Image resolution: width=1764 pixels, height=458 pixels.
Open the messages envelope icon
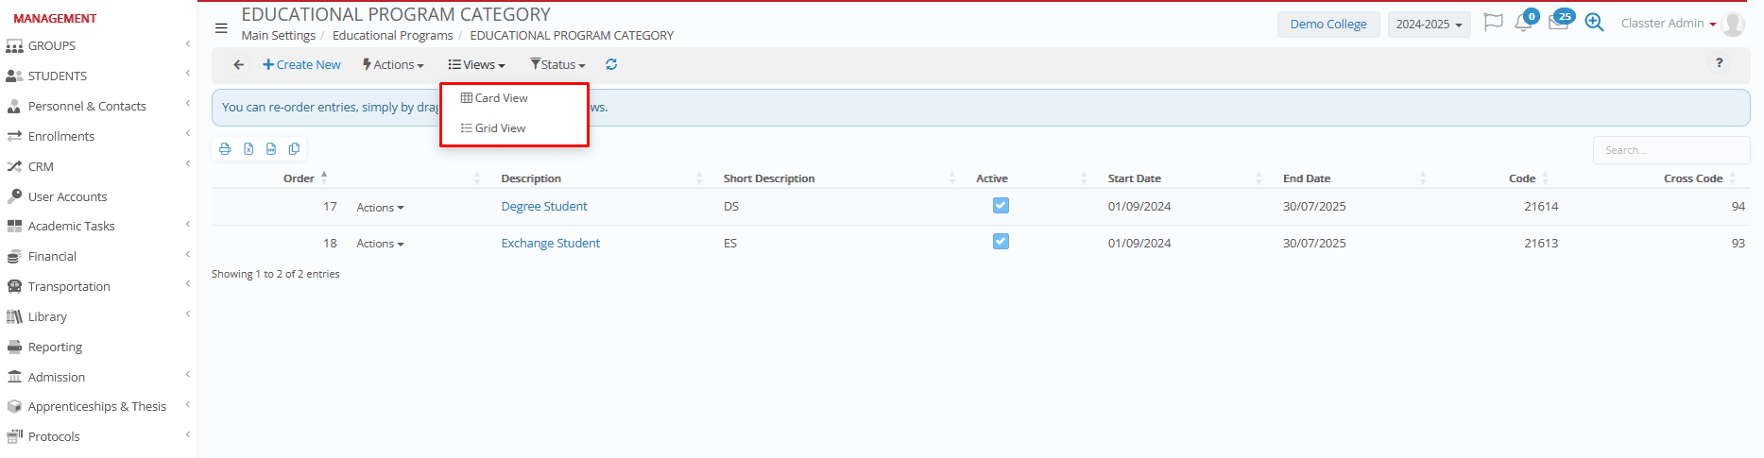click(x=1558, y=23)
